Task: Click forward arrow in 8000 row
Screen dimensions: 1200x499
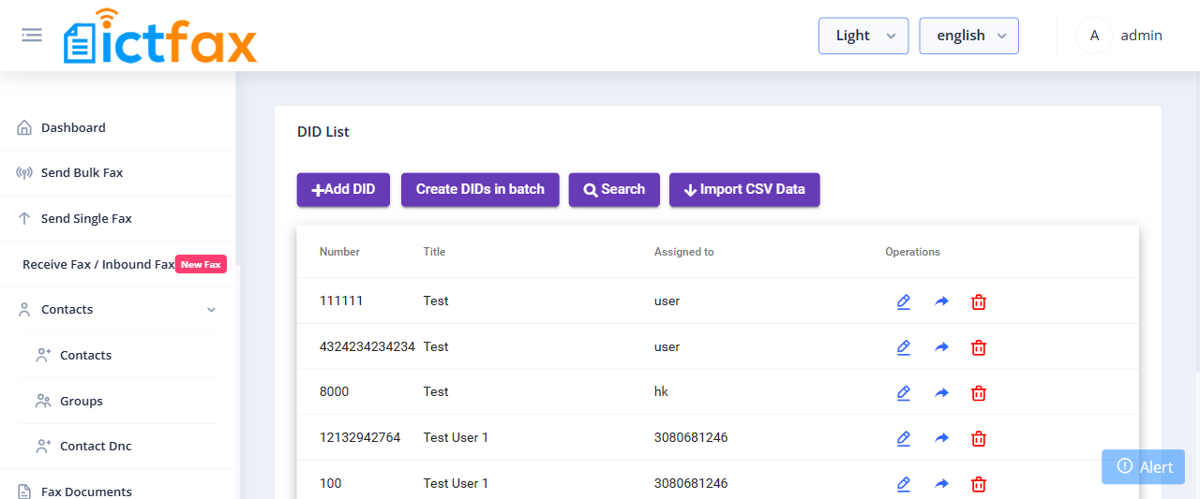Action: coord(941,393)
